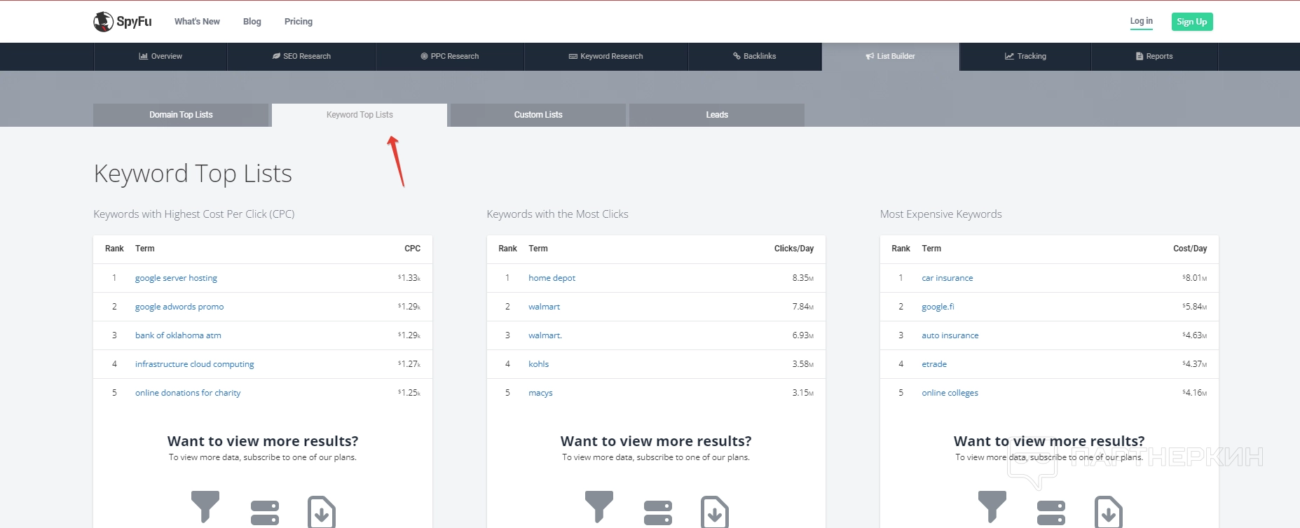The height and width of the screenshot is (528, 1300).
Task: Select the Keyword Top Lists tab
Action: [360, 115]
